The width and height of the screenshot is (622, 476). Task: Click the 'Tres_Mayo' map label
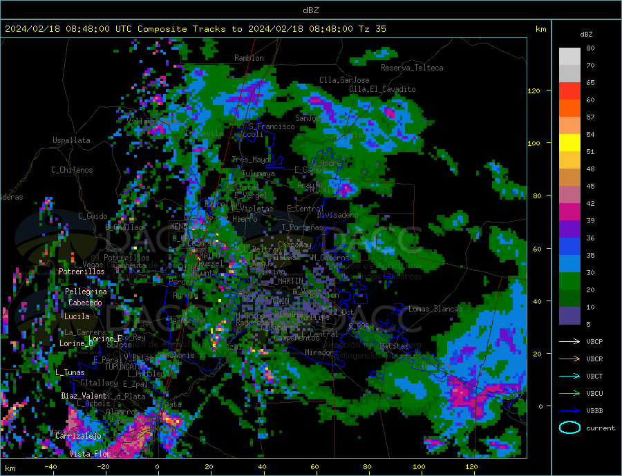coord(250,160)
